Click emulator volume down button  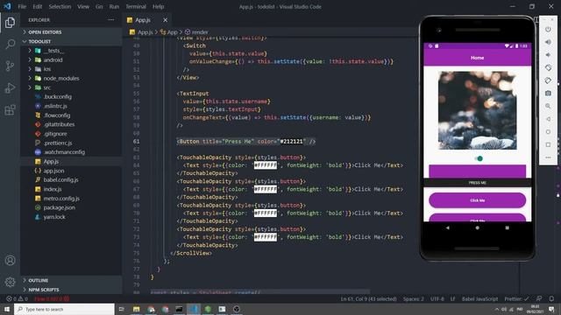548,55
